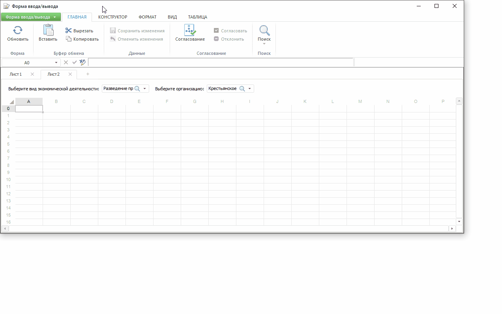Add a new sheet with plus button
The width and height of the screenshot is (502, 314).
pyautogui.click(x=88, y=74)
